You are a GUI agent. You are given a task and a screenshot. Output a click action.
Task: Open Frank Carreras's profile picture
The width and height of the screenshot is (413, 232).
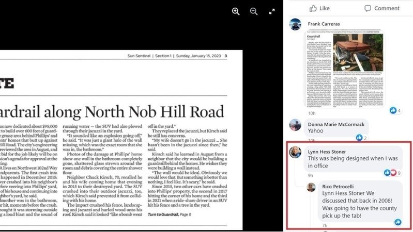tap(295, 24)
